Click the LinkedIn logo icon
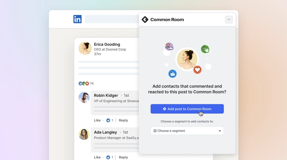Screen dimensions: 287x160 point(77,19)
